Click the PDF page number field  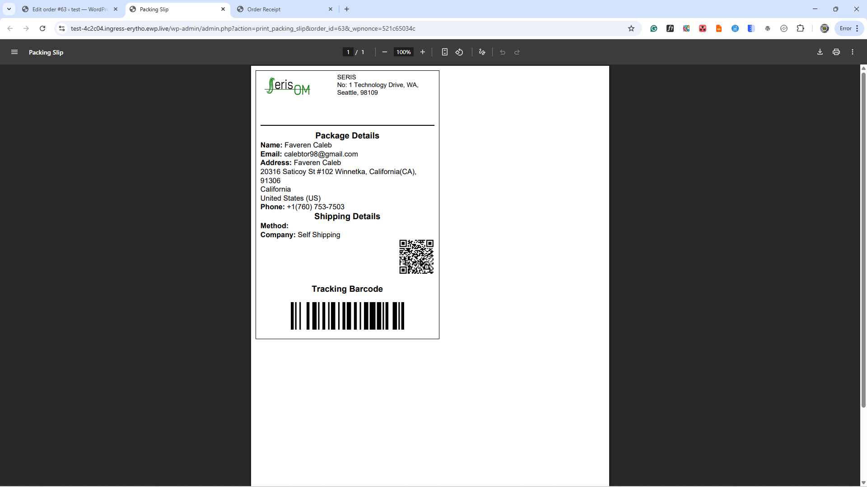click(x=348, y=52)
